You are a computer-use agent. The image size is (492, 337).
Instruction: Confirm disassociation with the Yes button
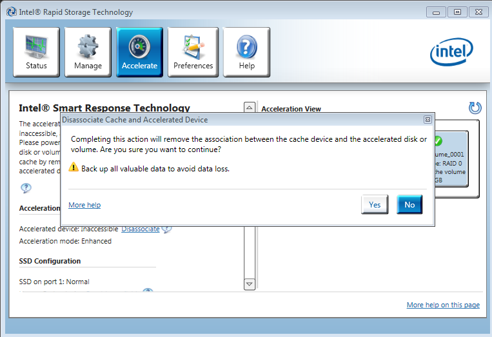pos(375,204)
